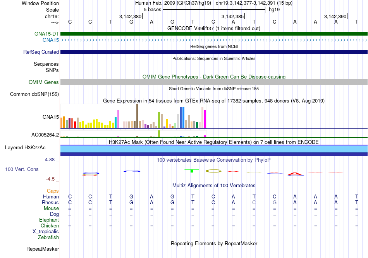Click the Elephant species row label
This screenshot has height=258, width=368.
[x=49, y=220]
